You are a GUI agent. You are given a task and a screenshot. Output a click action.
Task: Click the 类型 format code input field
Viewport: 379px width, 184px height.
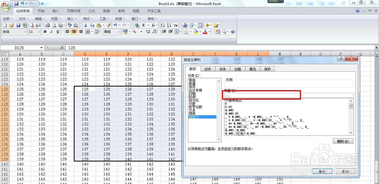click(x=289, y=96)
